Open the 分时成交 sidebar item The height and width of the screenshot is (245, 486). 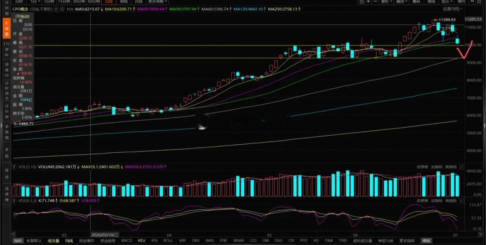[7, 91]
